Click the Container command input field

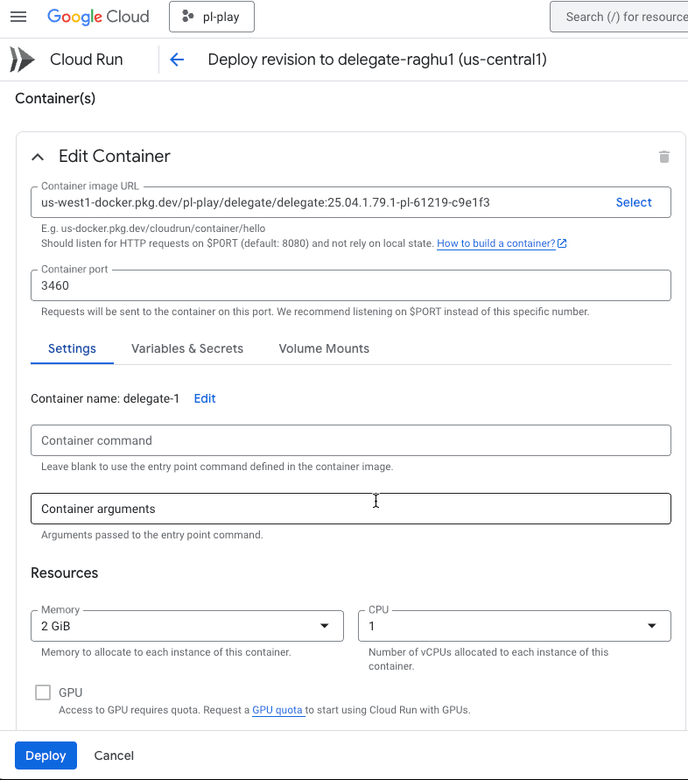coord(350,440)
